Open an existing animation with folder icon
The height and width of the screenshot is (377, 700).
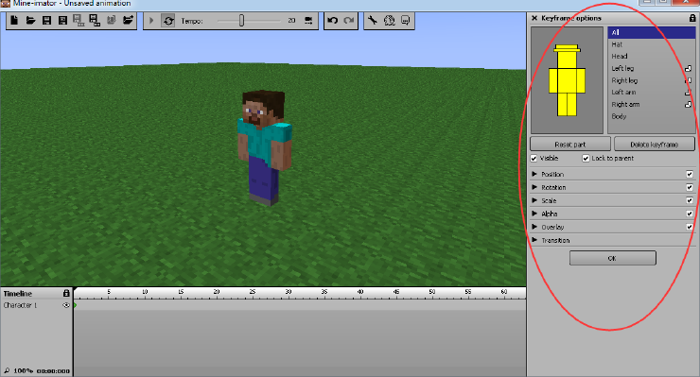[x=30, y=20]
